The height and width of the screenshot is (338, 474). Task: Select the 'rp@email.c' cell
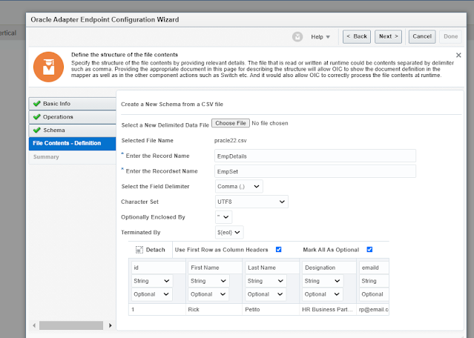tap(372, 310)
